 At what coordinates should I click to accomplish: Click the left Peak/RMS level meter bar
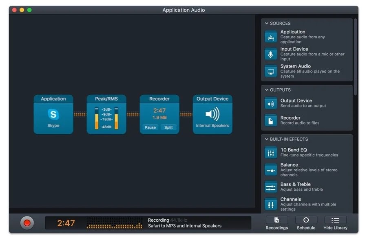pos(96,118)
